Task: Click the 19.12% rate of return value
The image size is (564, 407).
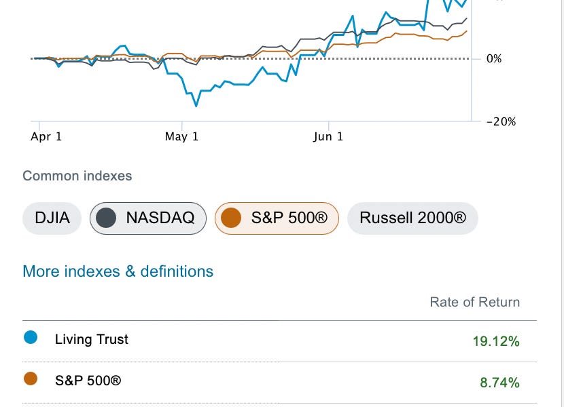Action: click(495, 343)
